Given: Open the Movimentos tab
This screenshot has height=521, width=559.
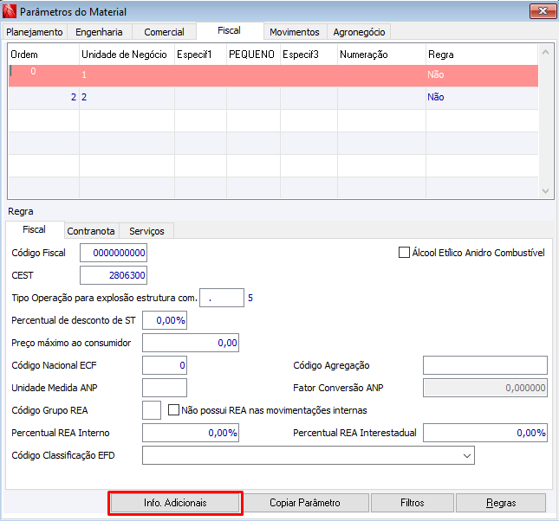Looking at the screenshot, I should click(x=295, y=32).
